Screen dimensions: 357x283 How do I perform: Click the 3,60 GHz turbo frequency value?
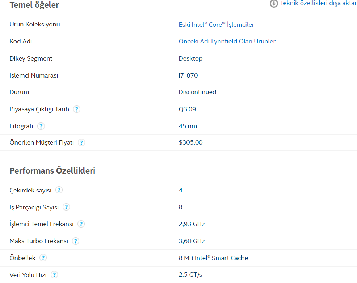pos(192,241)
